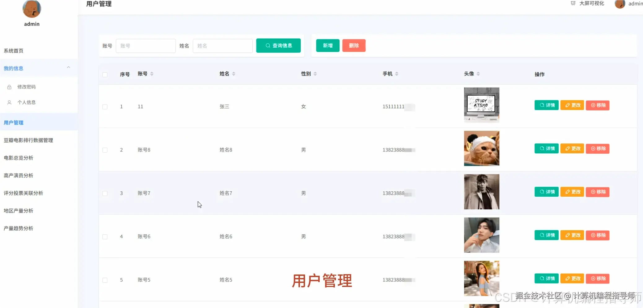Sort the table by 头像 column arrows
This screenshot has height=308, width=643.
point(478,74)
